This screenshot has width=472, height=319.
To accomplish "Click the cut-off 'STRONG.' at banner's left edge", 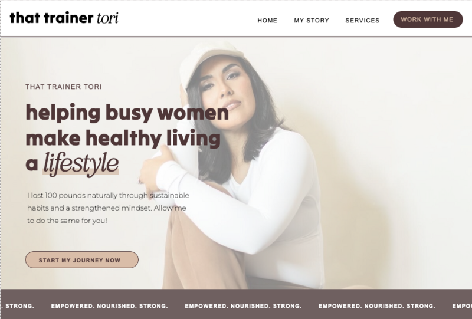I will (x=18, y=306).
